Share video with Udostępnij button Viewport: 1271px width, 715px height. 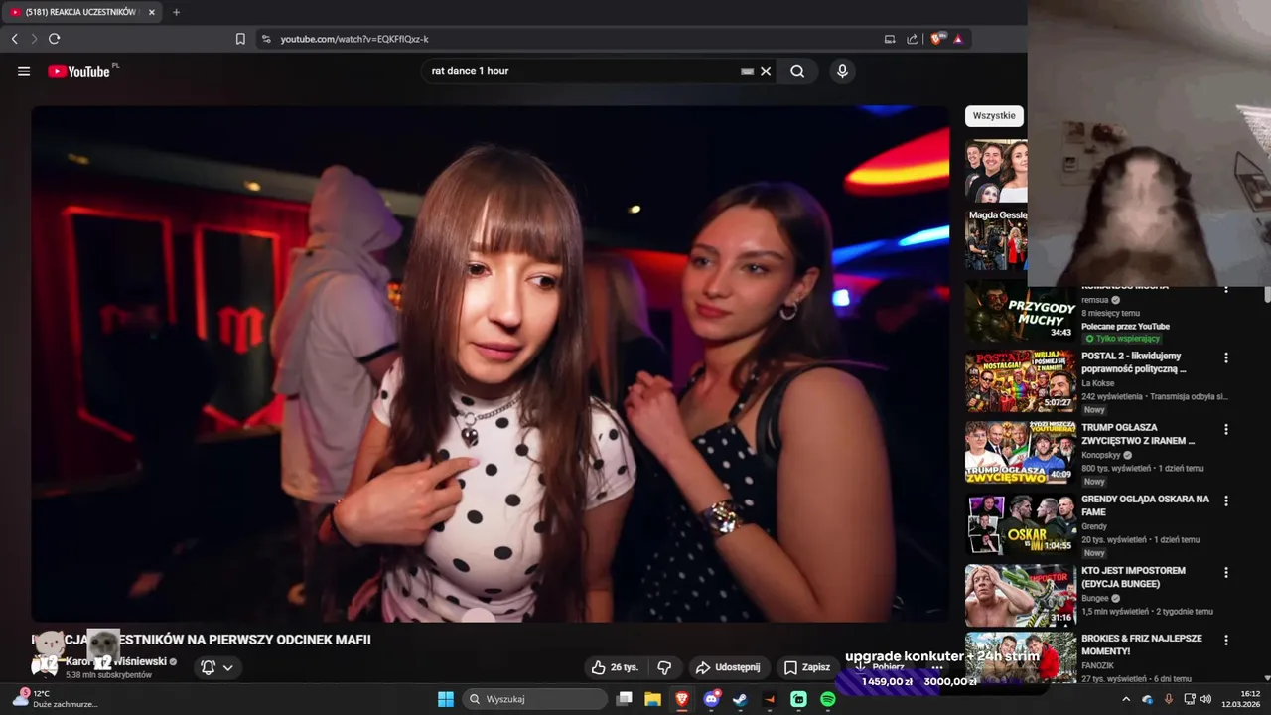[x=728, y=667]
